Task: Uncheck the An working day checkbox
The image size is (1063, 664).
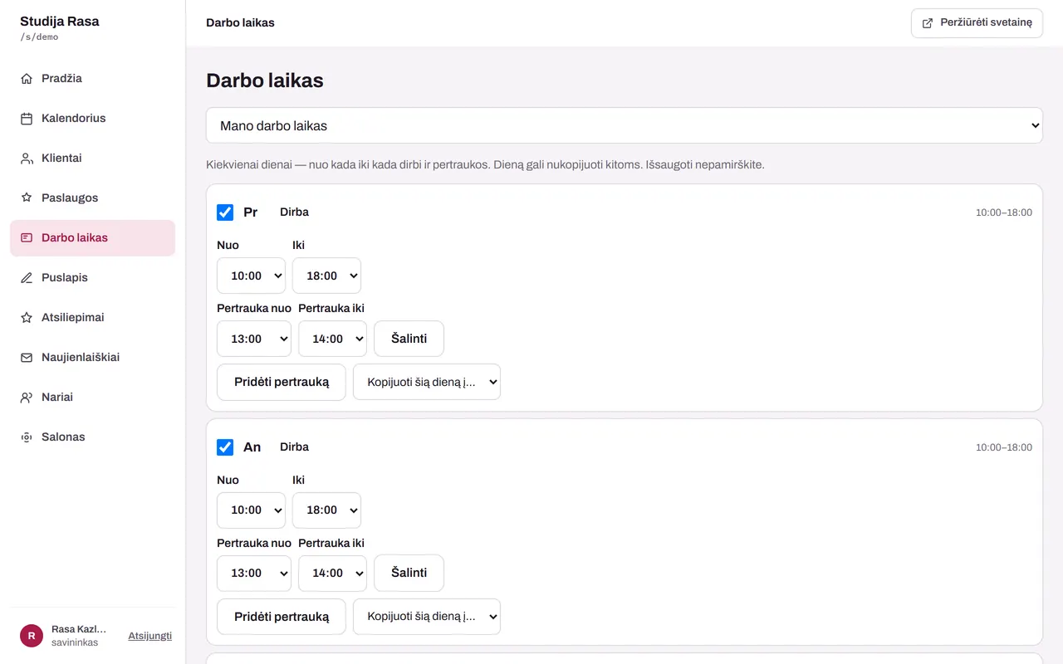Action: point(225,447)
